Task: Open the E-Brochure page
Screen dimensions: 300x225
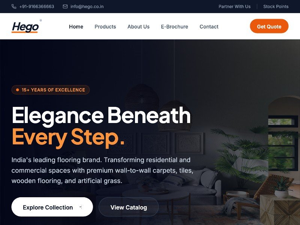Action: click(x=174, y=27)
